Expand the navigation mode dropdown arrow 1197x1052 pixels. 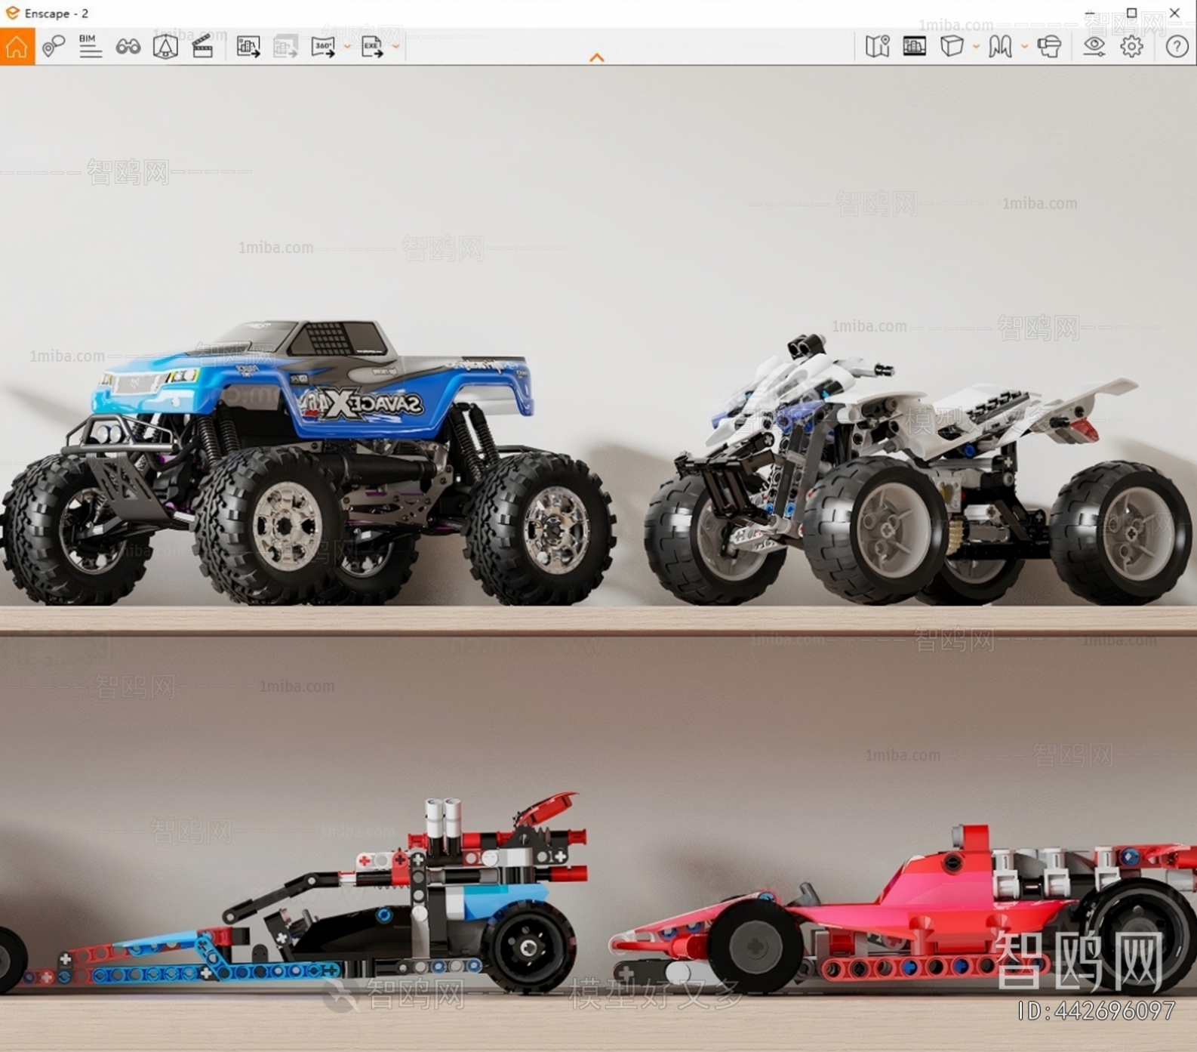1024,47
